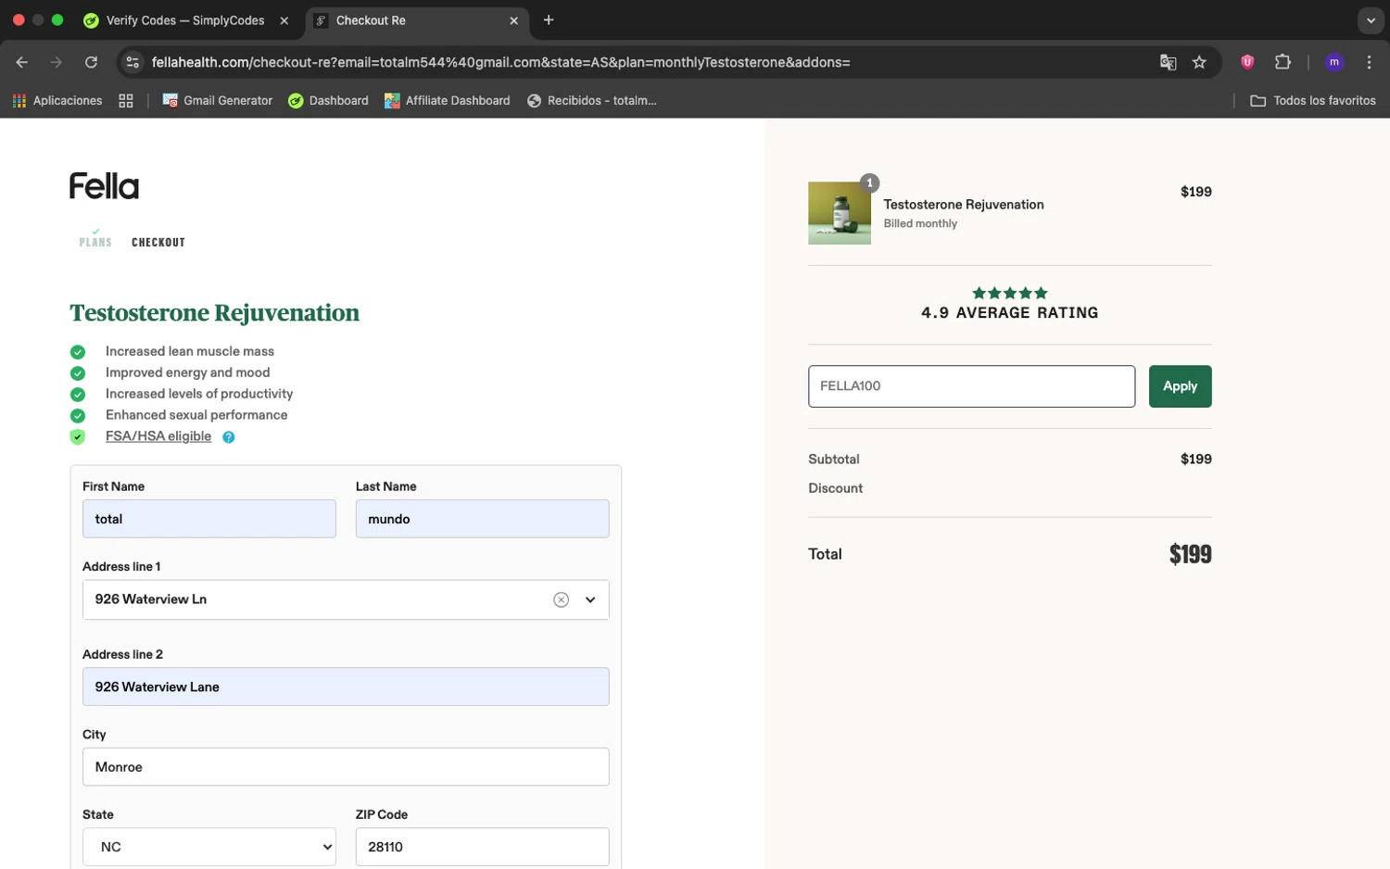The height and width of the screenshot is (869, 1390).
Task: Open the purple profile avatar
Action: click(1334, 62)
